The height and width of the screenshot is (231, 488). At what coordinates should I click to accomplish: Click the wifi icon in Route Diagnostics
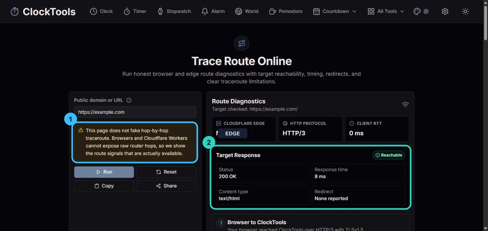406,105
